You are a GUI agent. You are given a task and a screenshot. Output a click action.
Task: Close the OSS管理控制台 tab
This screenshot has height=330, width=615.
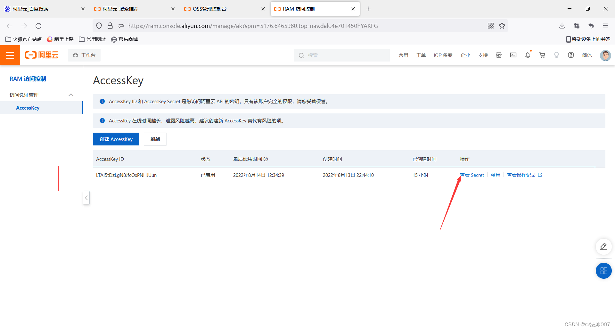(263, 9)
